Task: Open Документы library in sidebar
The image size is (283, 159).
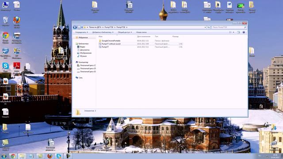Action: click(x=84, y=50)
